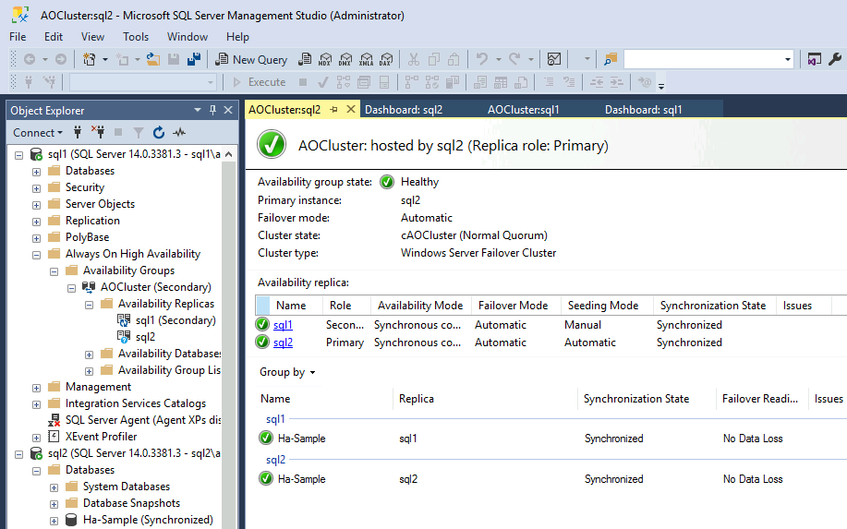Click the Navigate Backward arrow

point(30,59)
